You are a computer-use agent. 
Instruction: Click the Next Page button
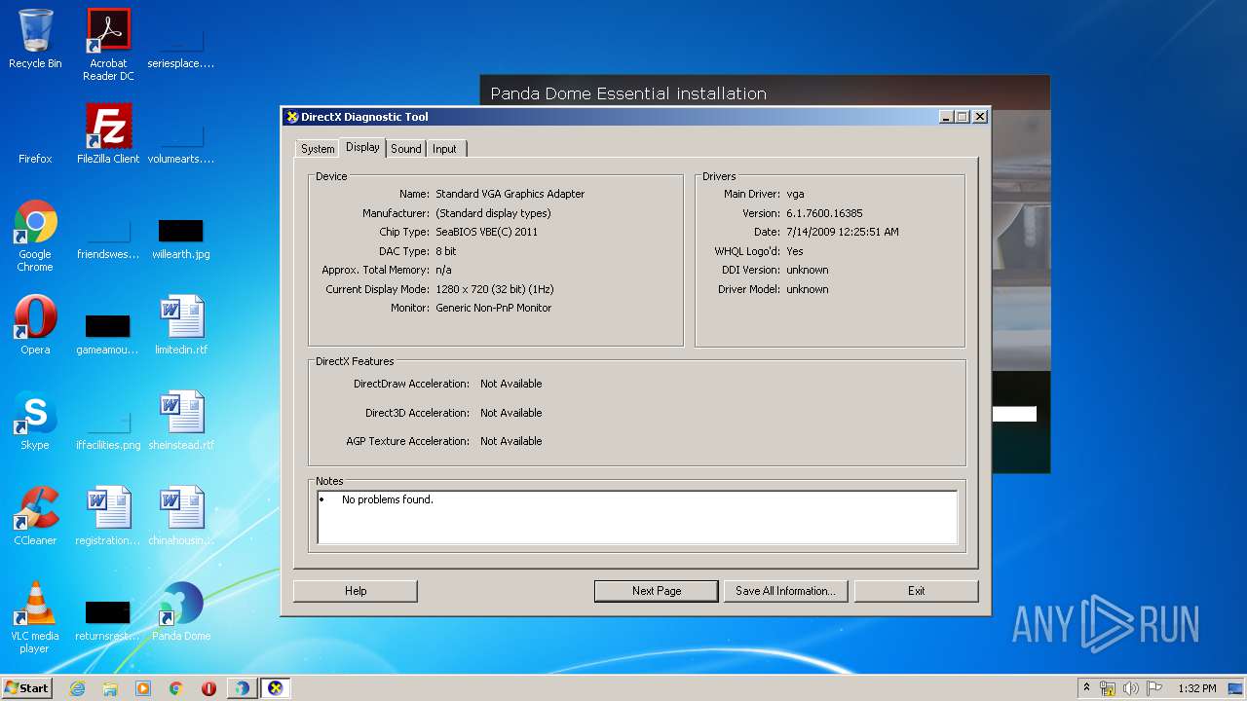(x=657, y=591)
